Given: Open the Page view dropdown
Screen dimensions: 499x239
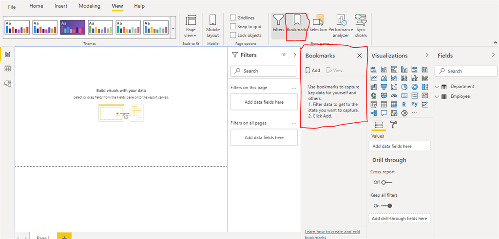Looking at the screenshot, I should [x=191, y=26].
